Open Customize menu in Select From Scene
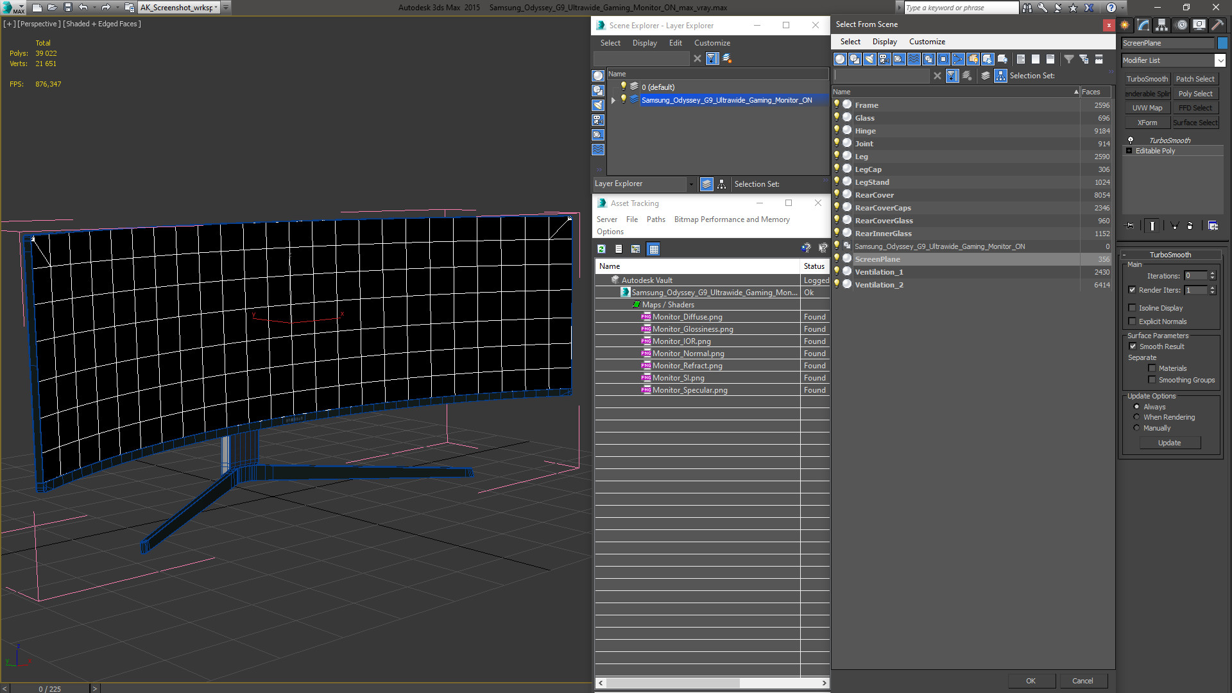The height and width of the screenshot is (693, 1232). click(x=927, y=42)
